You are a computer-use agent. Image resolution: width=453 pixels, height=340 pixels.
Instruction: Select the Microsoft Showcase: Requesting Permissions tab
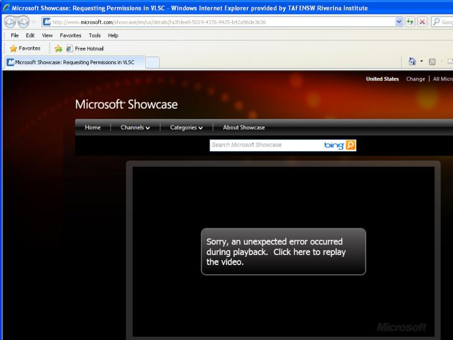(x=74, y=62)
